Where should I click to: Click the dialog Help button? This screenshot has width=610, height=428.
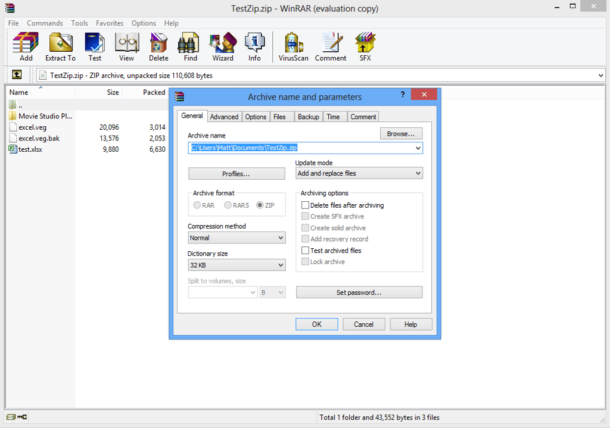pyautogui.click(x=411, y=324)
